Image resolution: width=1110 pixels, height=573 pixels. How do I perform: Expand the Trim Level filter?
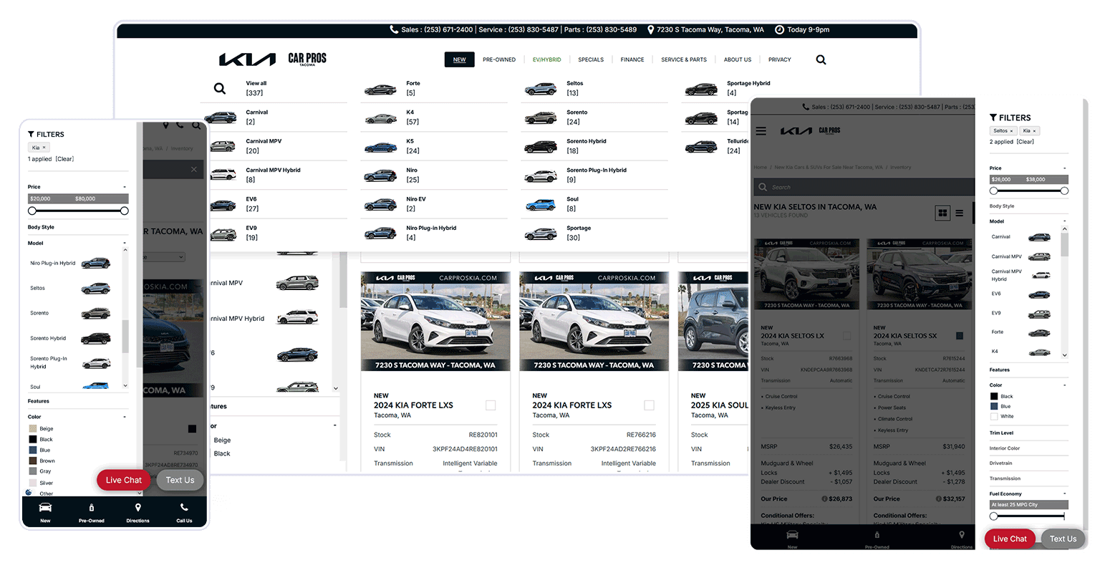[x=1003, y=433]
